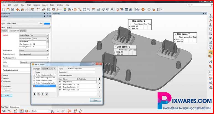214x114 pixels.
Task: Open the Mode dropdown showing Standard
Action: [x=34, y=62]
